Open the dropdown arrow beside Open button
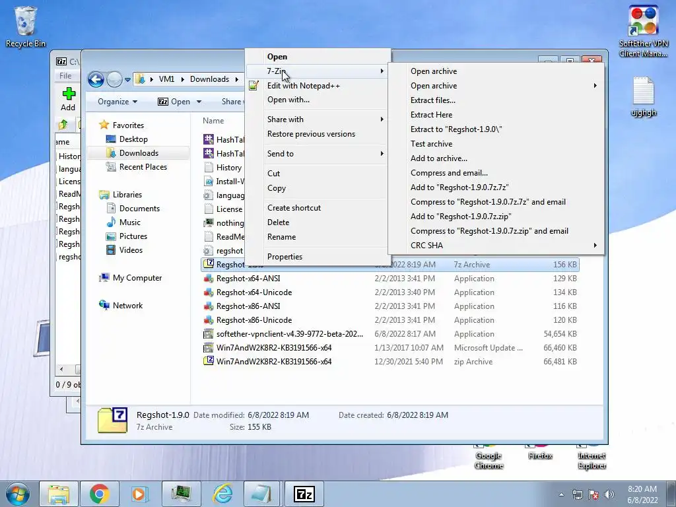Screen dimensions: 676x507 tap(199, 102)
